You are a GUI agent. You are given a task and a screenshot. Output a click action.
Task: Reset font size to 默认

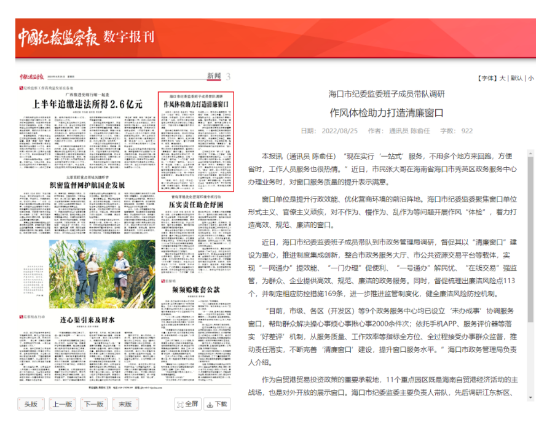coord(516,78)
